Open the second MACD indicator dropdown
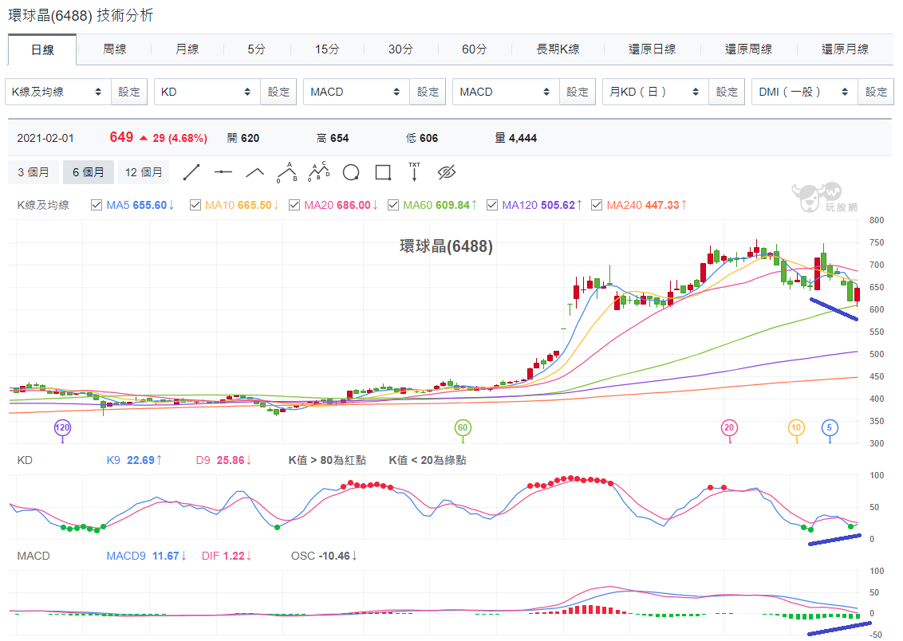This screenshot has height=641, width=903. pos(507,92)
